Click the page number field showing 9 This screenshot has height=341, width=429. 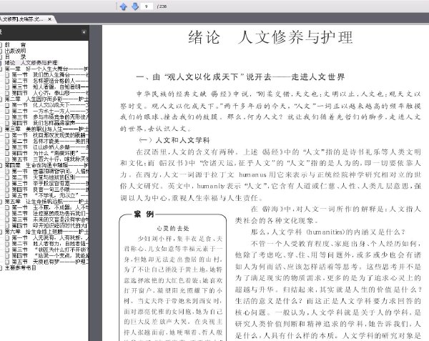pos(147,6)
